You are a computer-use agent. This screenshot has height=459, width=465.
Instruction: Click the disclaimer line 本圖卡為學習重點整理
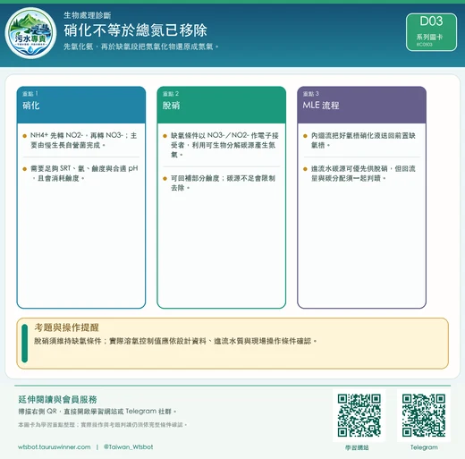point(102,424)
